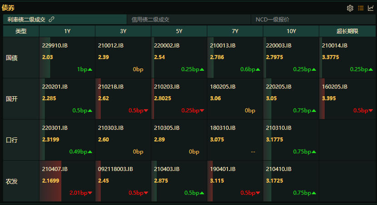Click the 2.1699 yield value
Image resolution: width=377 pixels, height=205 pixels.
[x=50, y=181]
